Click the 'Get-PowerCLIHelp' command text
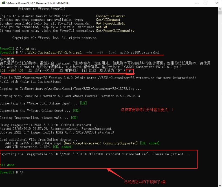 pyautogui.click(x=111, y=23)
